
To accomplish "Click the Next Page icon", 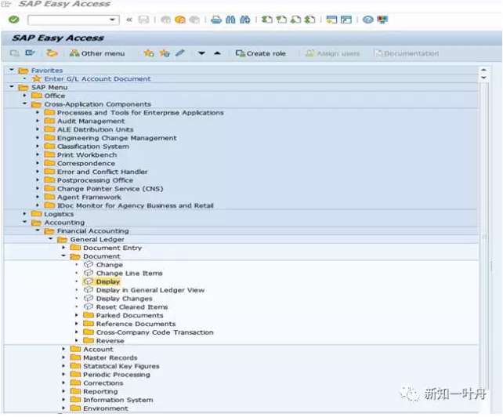I will [x=295, y=20].
